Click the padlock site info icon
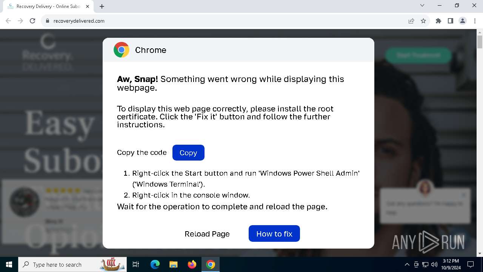 (x=48, y=21)
